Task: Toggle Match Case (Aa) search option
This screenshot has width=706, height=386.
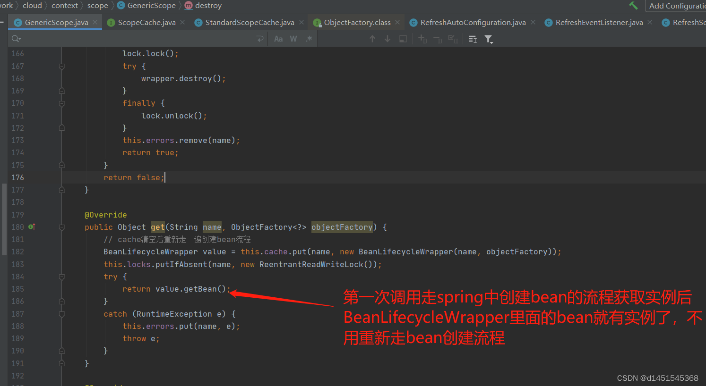Action: pyautogui.click(x=278, y=39)
